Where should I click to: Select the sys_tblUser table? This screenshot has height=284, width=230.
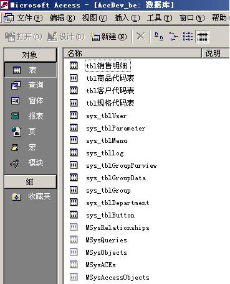point(106,116)
